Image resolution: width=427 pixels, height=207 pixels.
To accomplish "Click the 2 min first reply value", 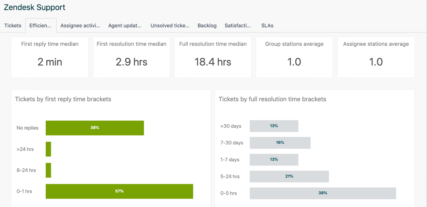I will coord(50,62).
